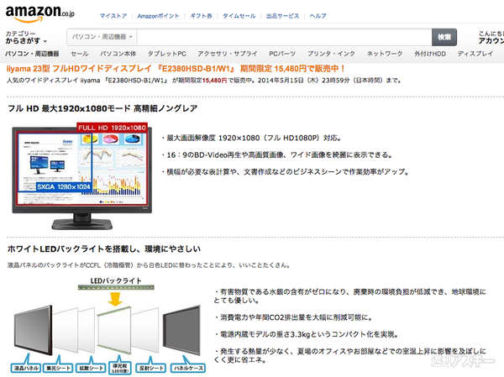Click the yellow down arrow in diagram
The height and width of the screenshot is (377, 504).
pyautogui.click(x=115, y=299)
